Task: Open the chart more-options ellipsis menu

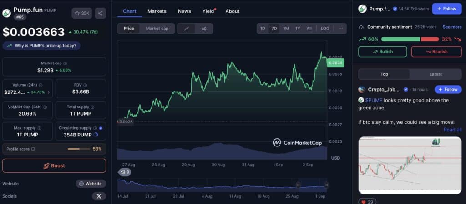Action: click(x=340, y=29)
